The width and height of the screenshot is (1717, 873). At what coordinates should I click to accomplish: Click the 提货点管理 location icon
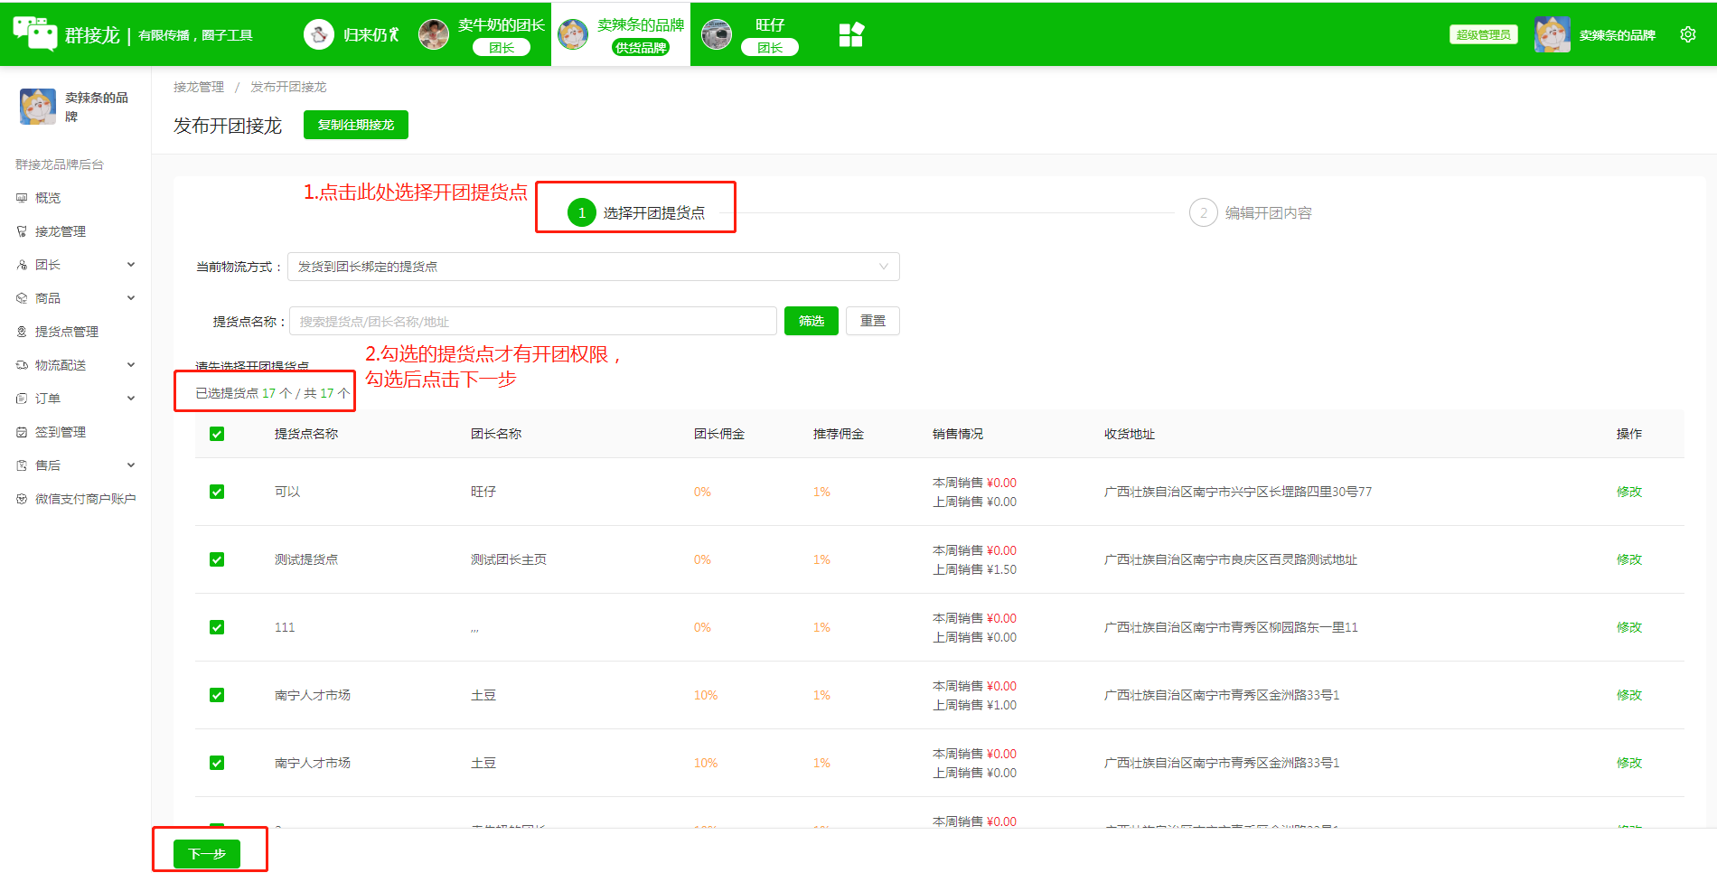pyautogui.click(x=22, y=332)
